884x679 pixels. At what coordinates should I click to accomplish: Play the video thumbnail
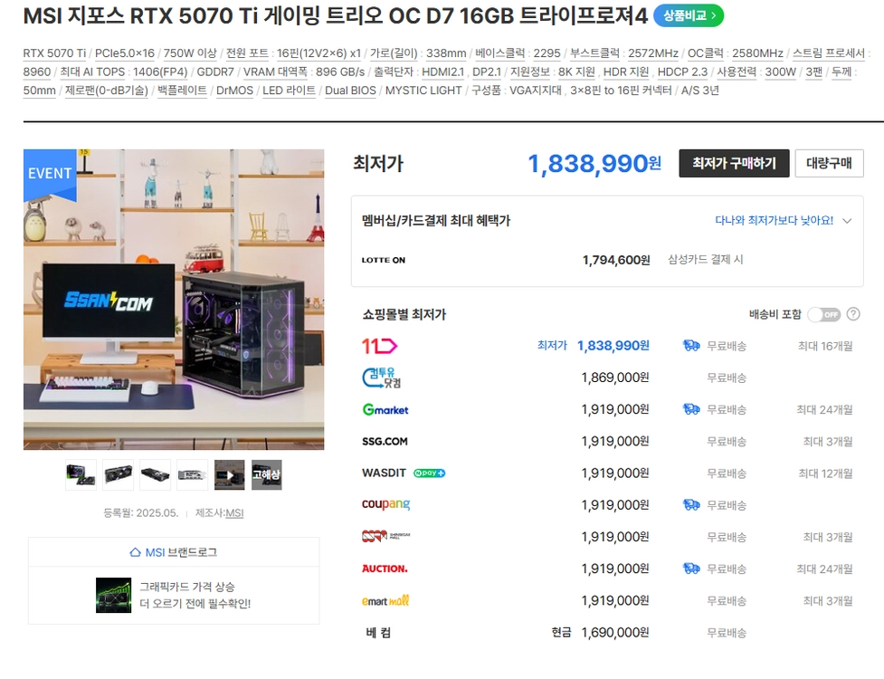230,475
